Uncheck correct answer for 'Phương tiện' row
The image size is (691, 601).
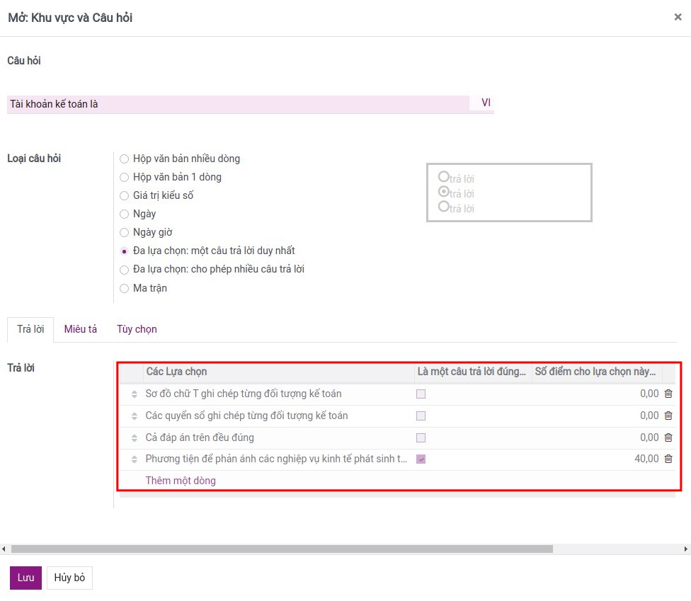coord(421,459)
